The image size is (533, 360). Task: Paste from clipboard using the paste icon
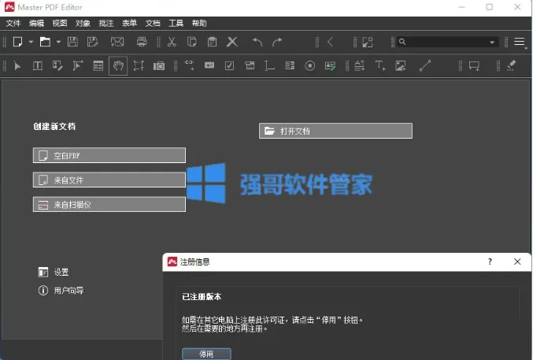pos(212,42)
